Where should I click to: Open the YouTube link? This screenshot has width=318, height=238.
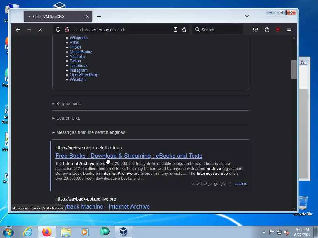click(x=77, y=56)
